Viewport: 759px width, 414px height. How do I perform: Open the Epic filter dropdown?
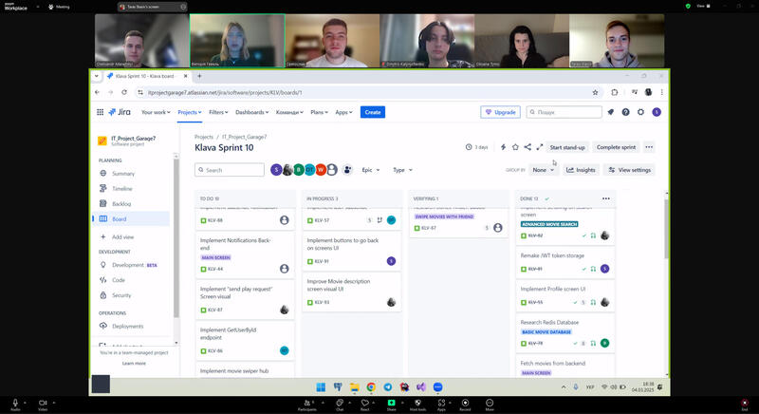pyautogui.click(x=371, y=170)
